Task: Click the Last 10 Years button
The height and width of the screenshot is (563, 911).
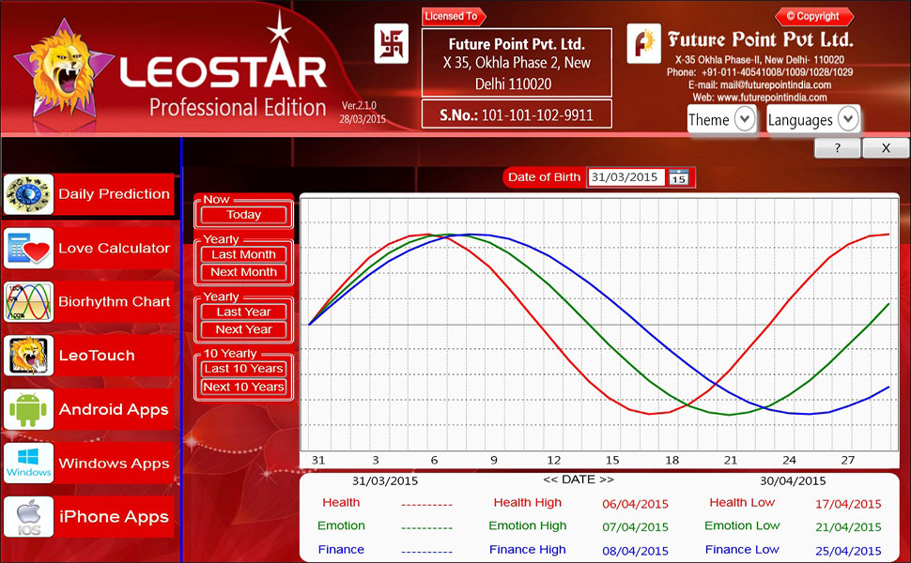Action: tap(243, 369)
